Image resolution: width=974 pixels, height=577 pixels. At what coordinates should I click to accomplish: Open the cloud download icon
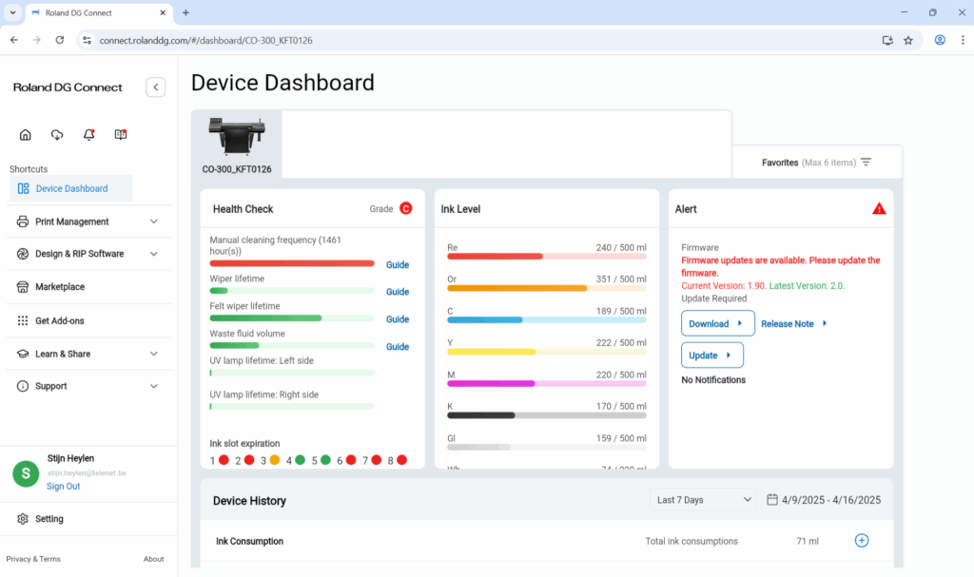pyautogui.click(x=57, y=135)
